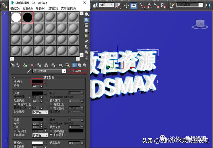Click 反射 color swatch
Image resolution: width=213 pixels, height=148 pixels.
37,93
